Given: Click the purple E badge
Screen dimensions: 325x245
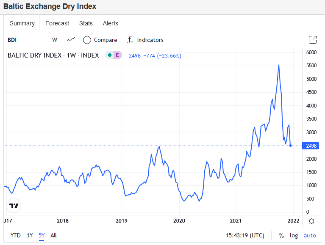Looking at the screenshot, I should click(117, 55).
